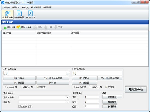The image size is (150, 112).
Task: Click the 添加文件夹 add folder icon
Action: pos(19,27)
